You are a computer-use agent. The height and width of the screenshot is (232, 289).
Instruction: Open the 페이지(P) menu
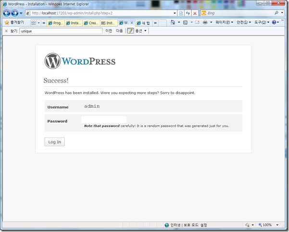tap(224, 22)
